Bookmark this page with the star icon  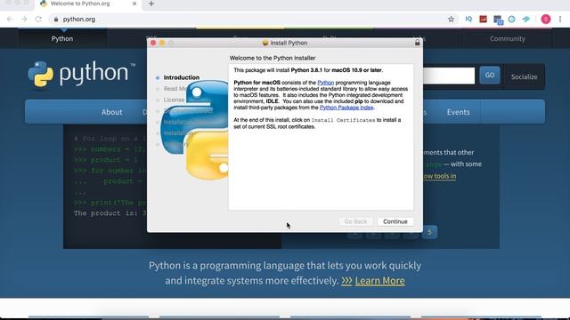[451, 20]
